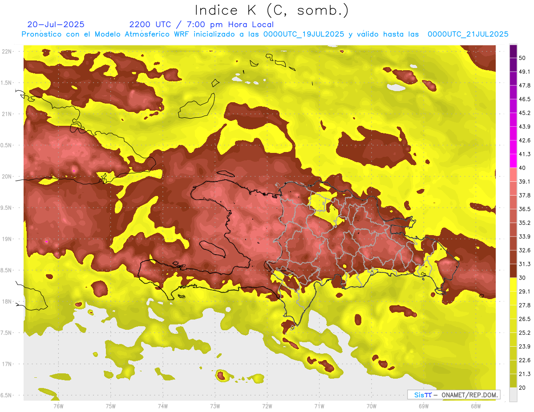Screen dimensions: 534x412
Task: Click the initialization stamp "0000UTC_19JUL2025"
Action: (303, 34)
